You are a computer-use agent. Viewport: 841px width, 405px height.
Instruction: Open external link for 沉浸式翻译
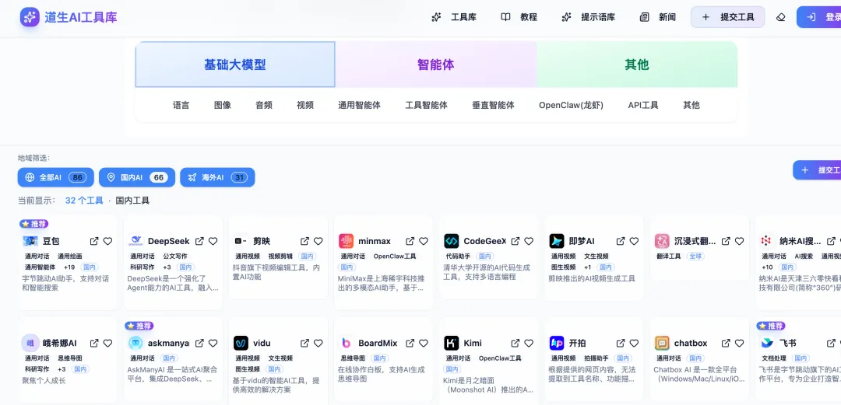[726, 241]
